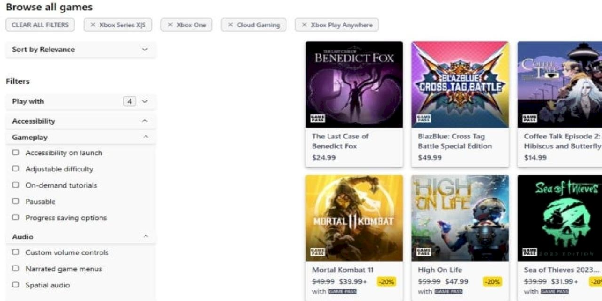Open the Sort by Relevance dropdown
Screen dimensions: 602x301
tap(80, 49)
